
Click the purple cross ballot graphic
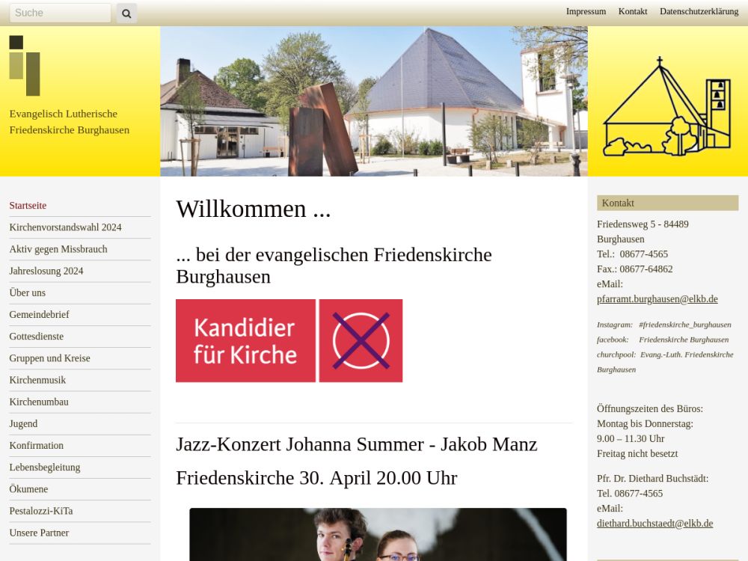(x=361, y=340)
